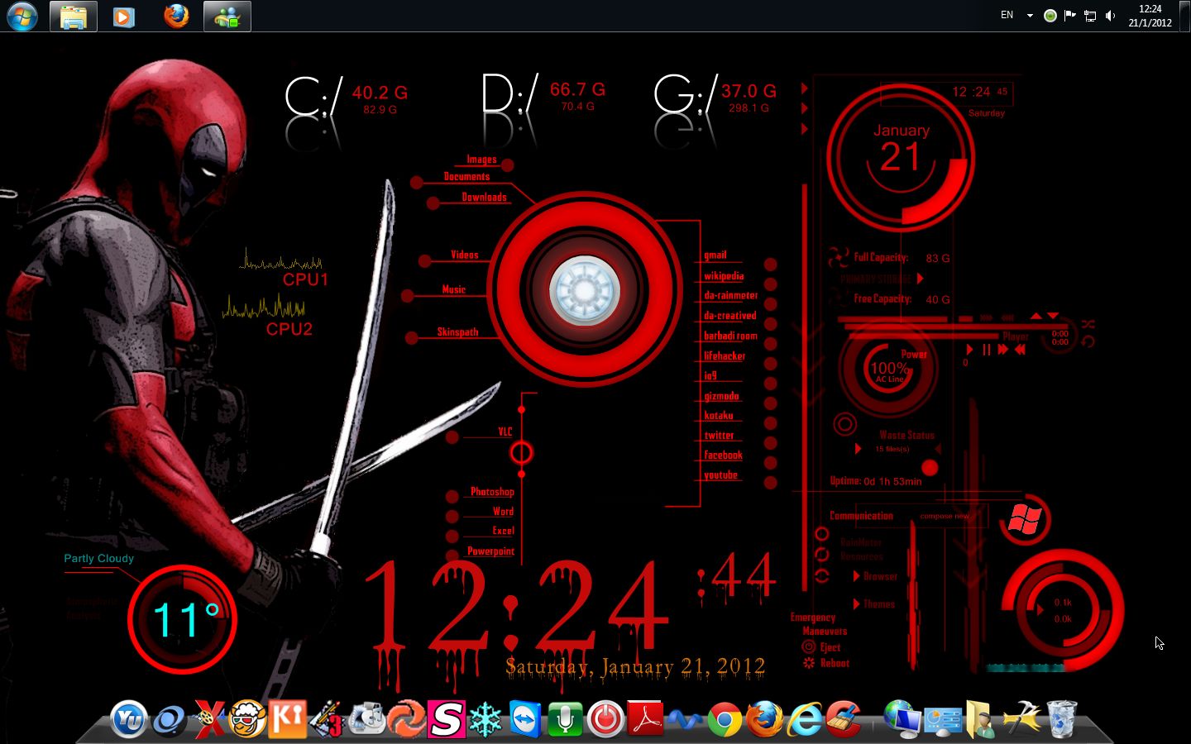Open the Downloads folder link
This screenshot has height=744, width=1191.
(484, 197)
